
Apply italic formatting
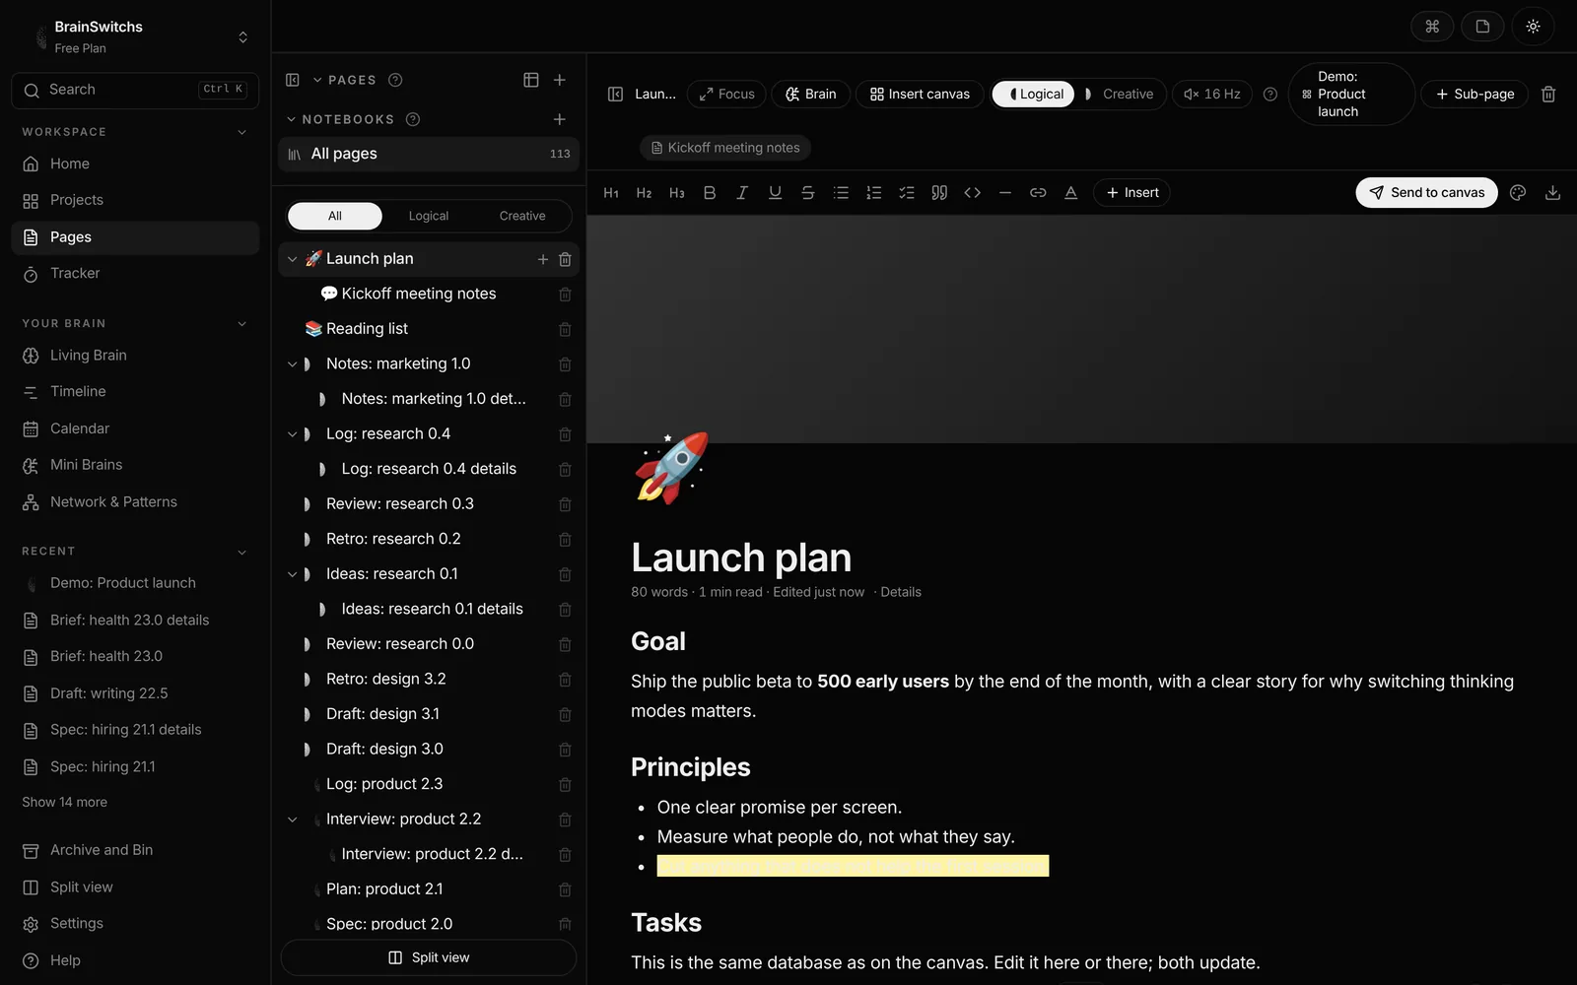point(742,193)
